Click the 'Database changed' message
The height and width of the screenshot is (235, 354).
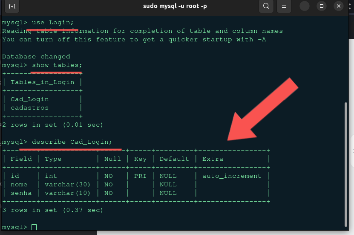[x=36, y=56]
